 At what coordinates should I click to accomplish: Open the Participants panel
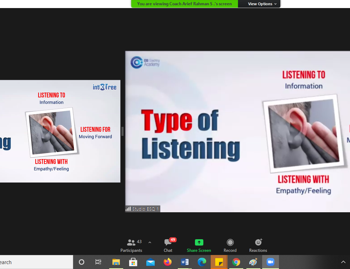(x=131, y=245)
